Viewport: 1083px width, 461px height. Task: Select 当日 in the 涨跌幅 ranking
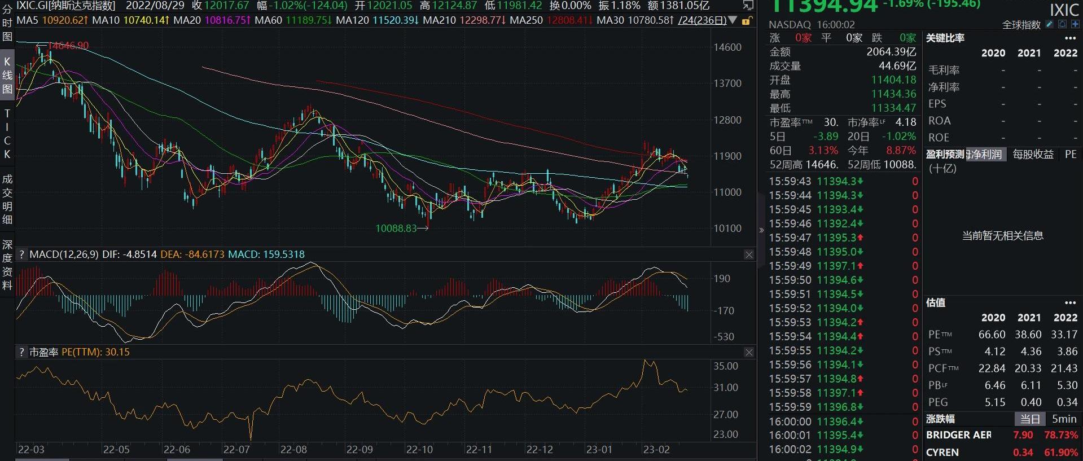(1030, 419)
